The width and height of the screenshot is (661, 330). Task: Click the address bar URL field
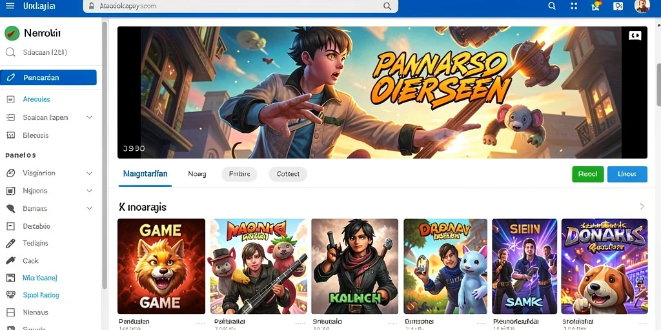pos(240,6)
